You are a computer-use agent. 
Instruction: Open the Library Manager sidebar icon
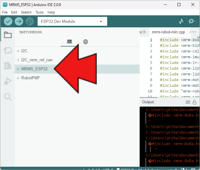coord(8,66)
